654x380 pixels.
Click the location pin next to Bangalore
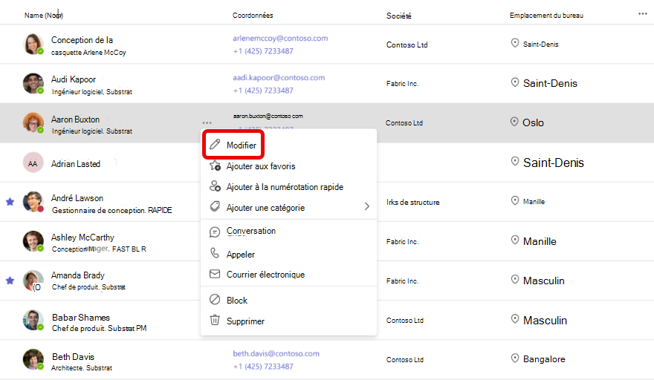[x=515, y=358]
